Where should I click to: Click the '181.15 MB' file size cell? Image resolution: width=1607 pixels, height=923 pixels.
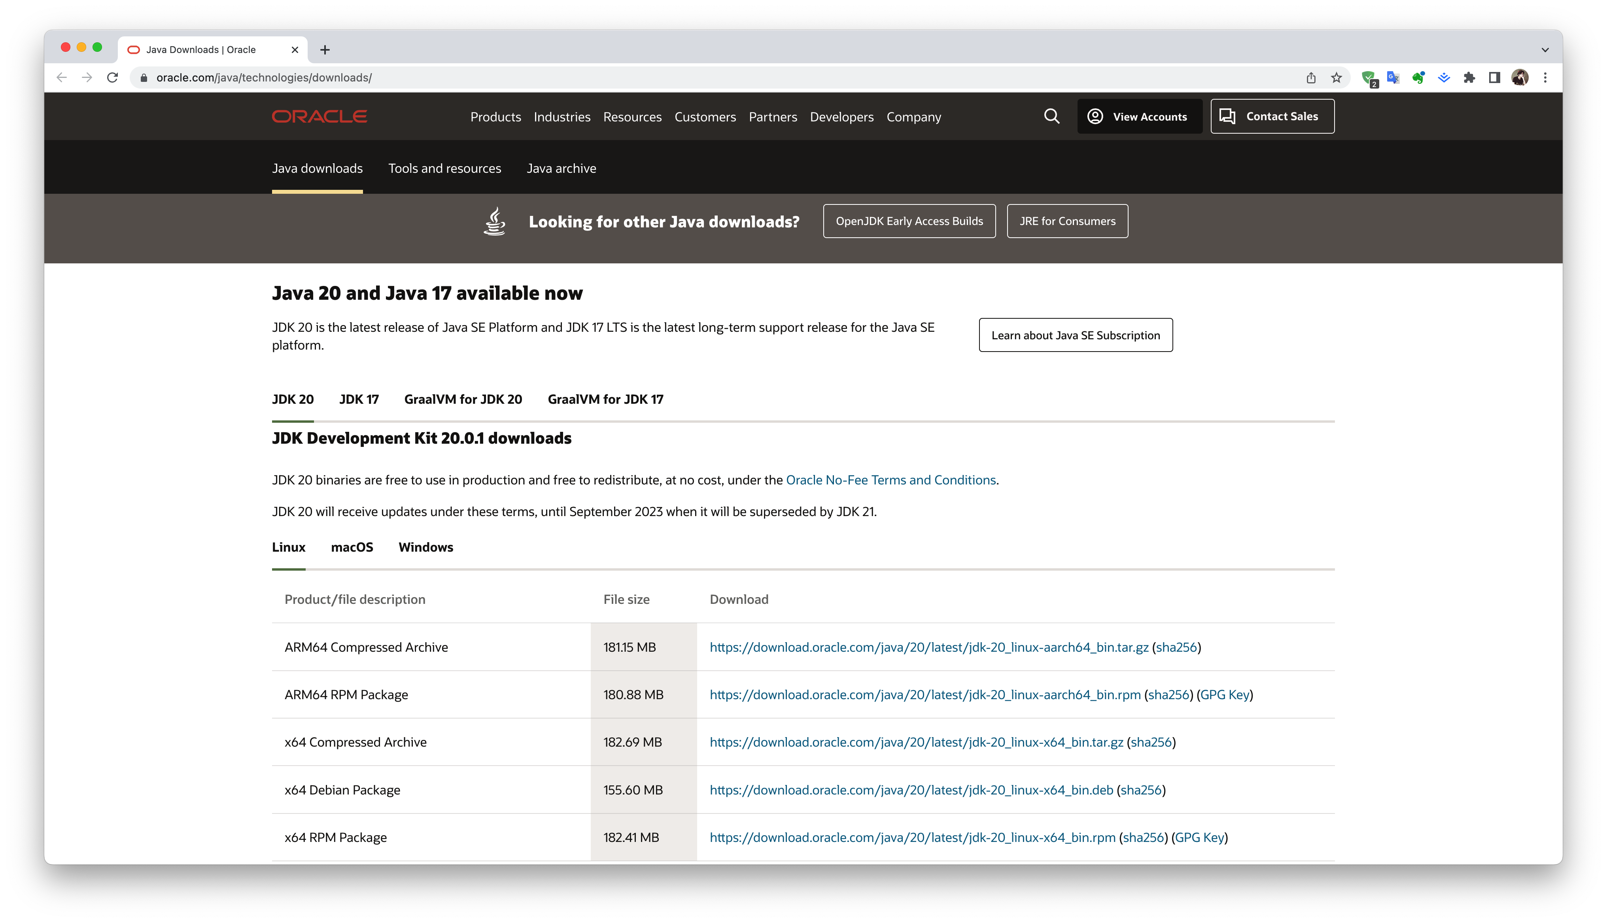pyautogui.click(x=643, y=647)
